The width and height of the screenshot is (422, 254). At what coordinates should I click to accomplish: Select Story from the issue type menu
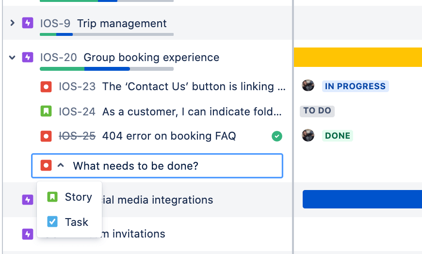pyautogui.click(x=69, y=197)
